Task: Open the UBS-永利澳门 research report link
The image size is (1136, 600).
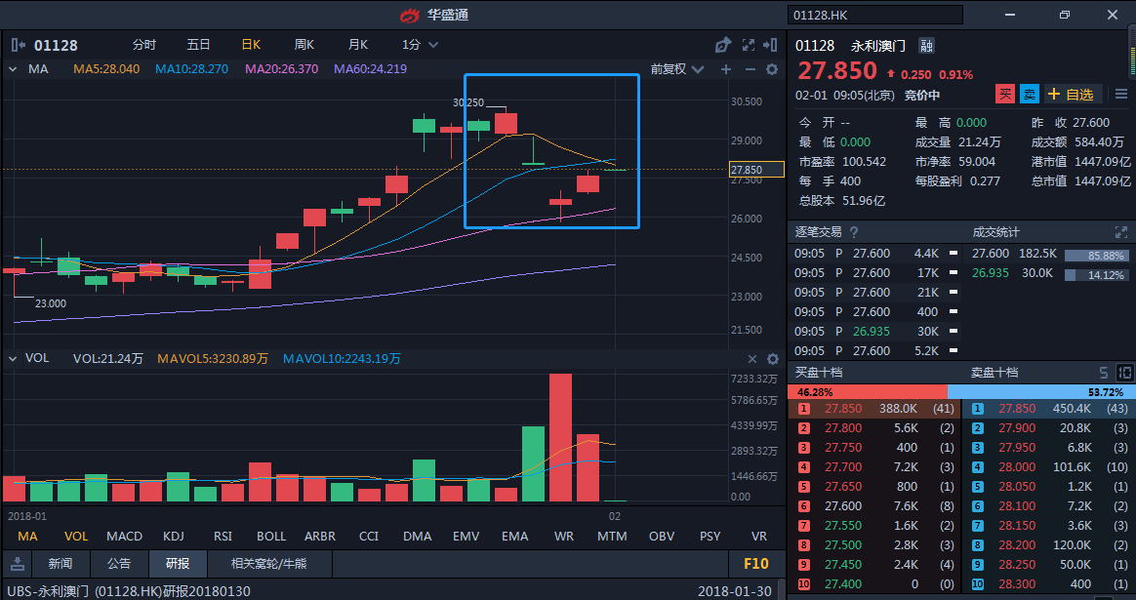Action: point(129,591)
